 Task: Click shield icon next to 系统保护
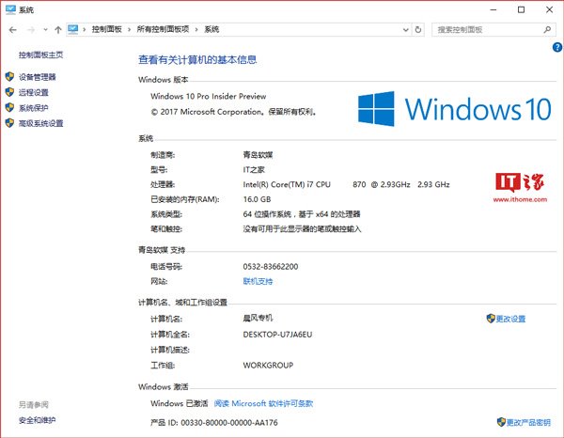(x=10, y=108)
